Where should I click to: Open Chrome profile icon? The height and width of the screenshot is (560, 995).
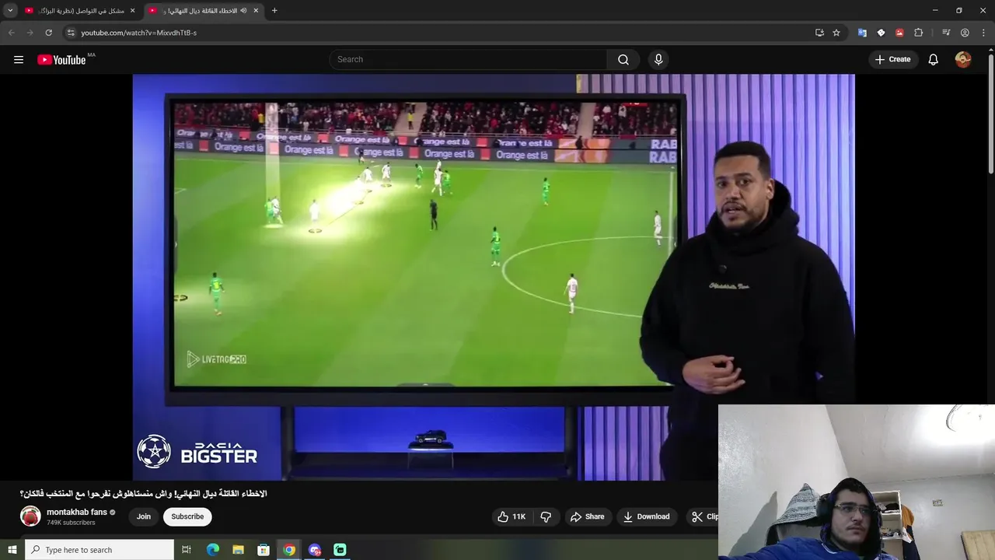coord(965,33)
